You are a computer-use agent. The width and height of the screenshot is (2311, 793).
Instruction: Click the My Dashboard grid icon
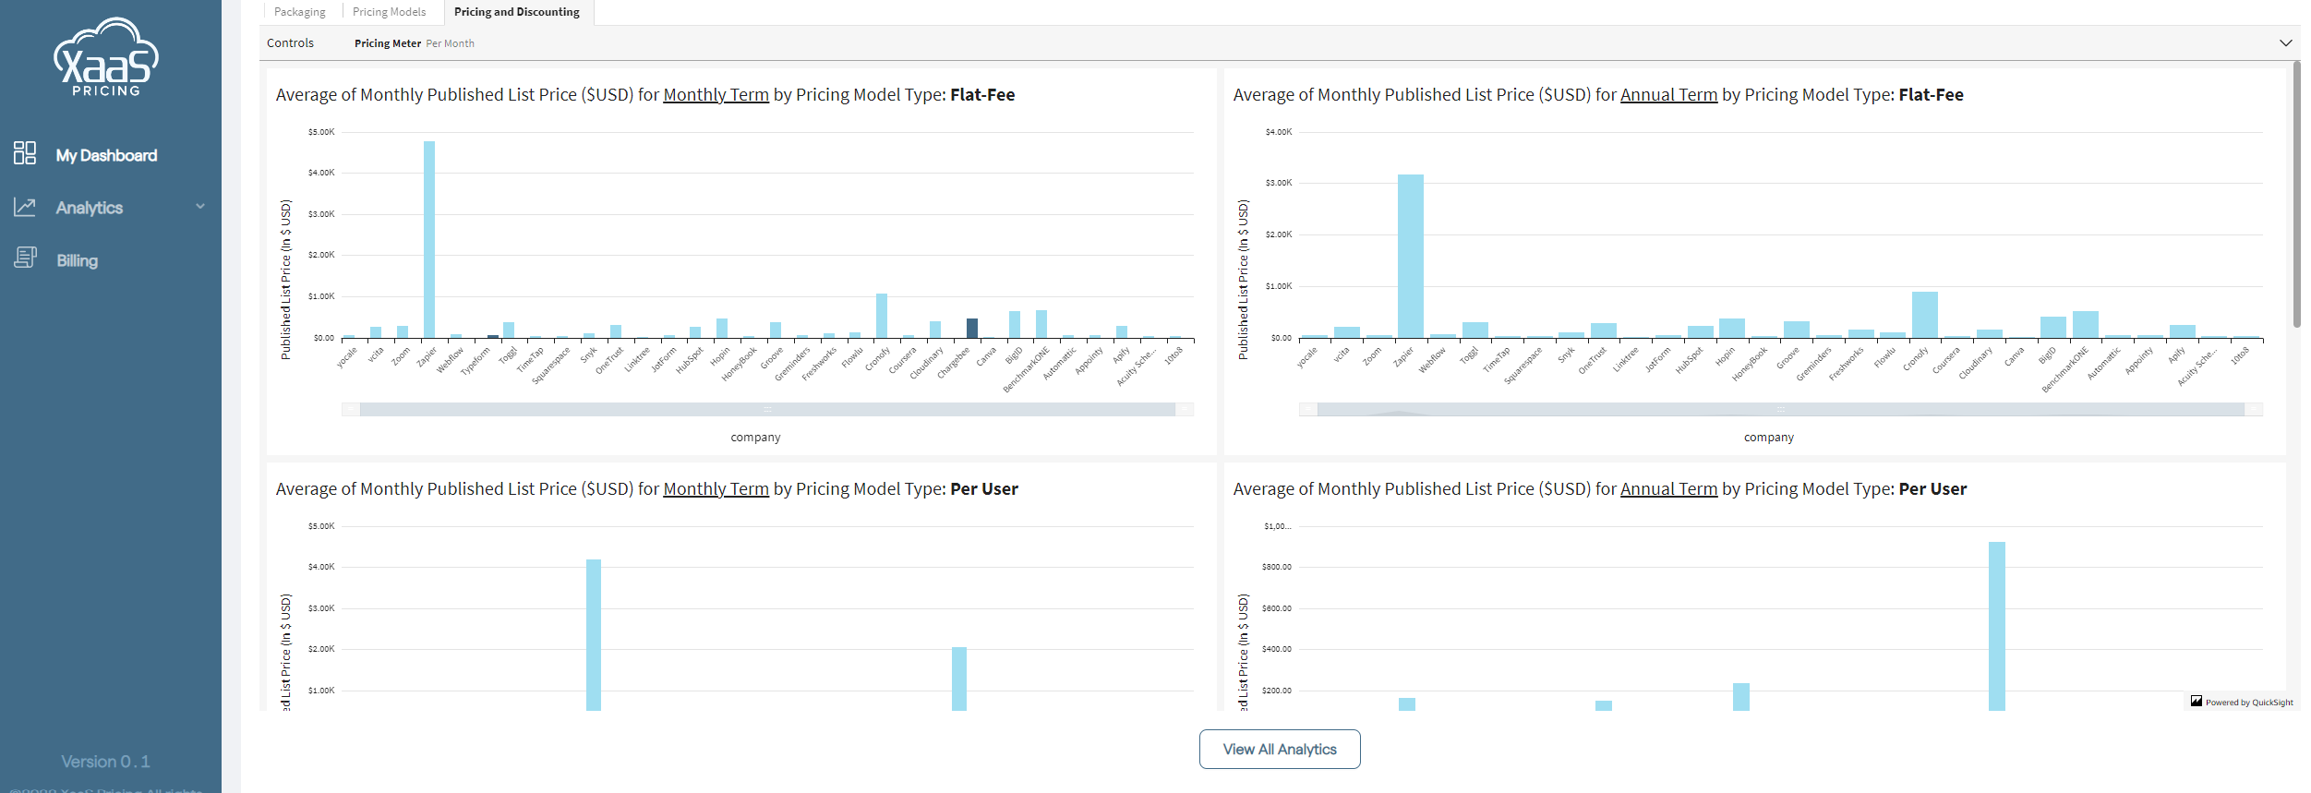click(25, 153)
